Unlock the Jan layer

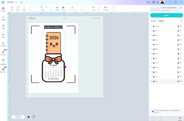pos(178,31)
